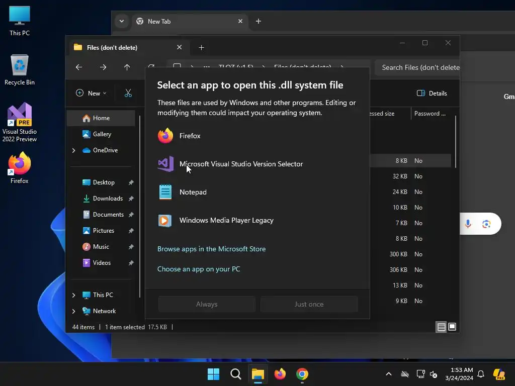Open the pinned Documents folder
Viewport: 515px width, 386px height.
coord(108,215)
